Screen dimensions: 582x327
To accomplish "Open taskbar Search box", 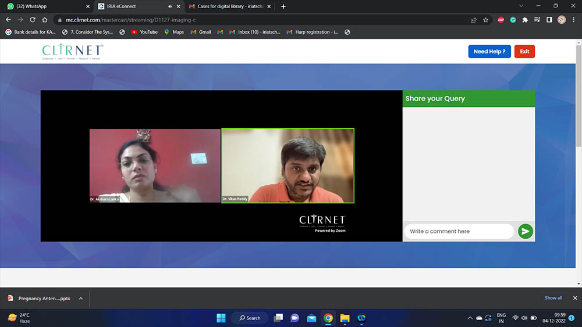I will coord(250,318).
